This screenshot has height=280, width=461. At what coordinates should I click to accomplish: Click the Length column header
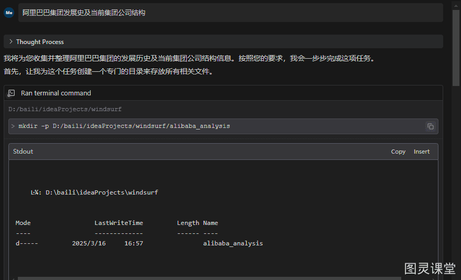coord(188,223)
